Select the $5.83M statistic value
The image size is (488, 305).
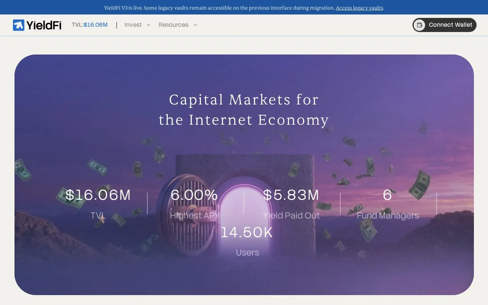click(x=291, y=195)
